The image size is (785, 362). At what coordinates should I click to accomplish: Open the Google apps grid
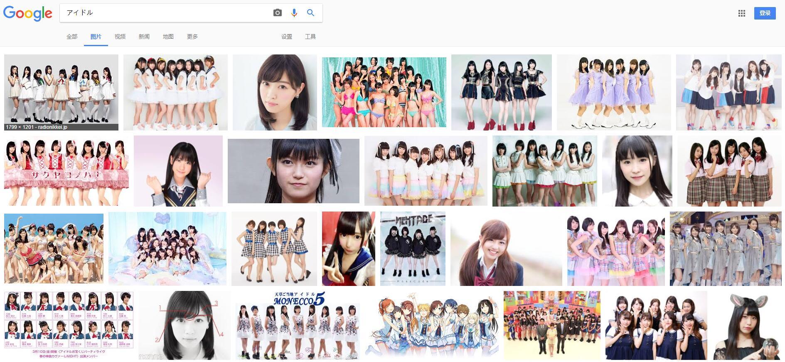(742, 13)
